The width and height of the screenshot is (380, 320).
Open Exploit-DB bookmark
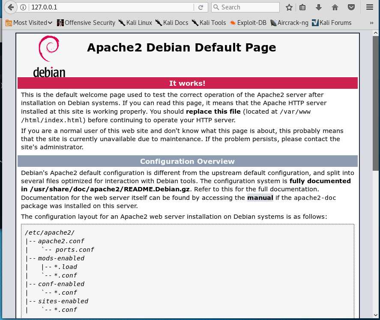[248, 23]
